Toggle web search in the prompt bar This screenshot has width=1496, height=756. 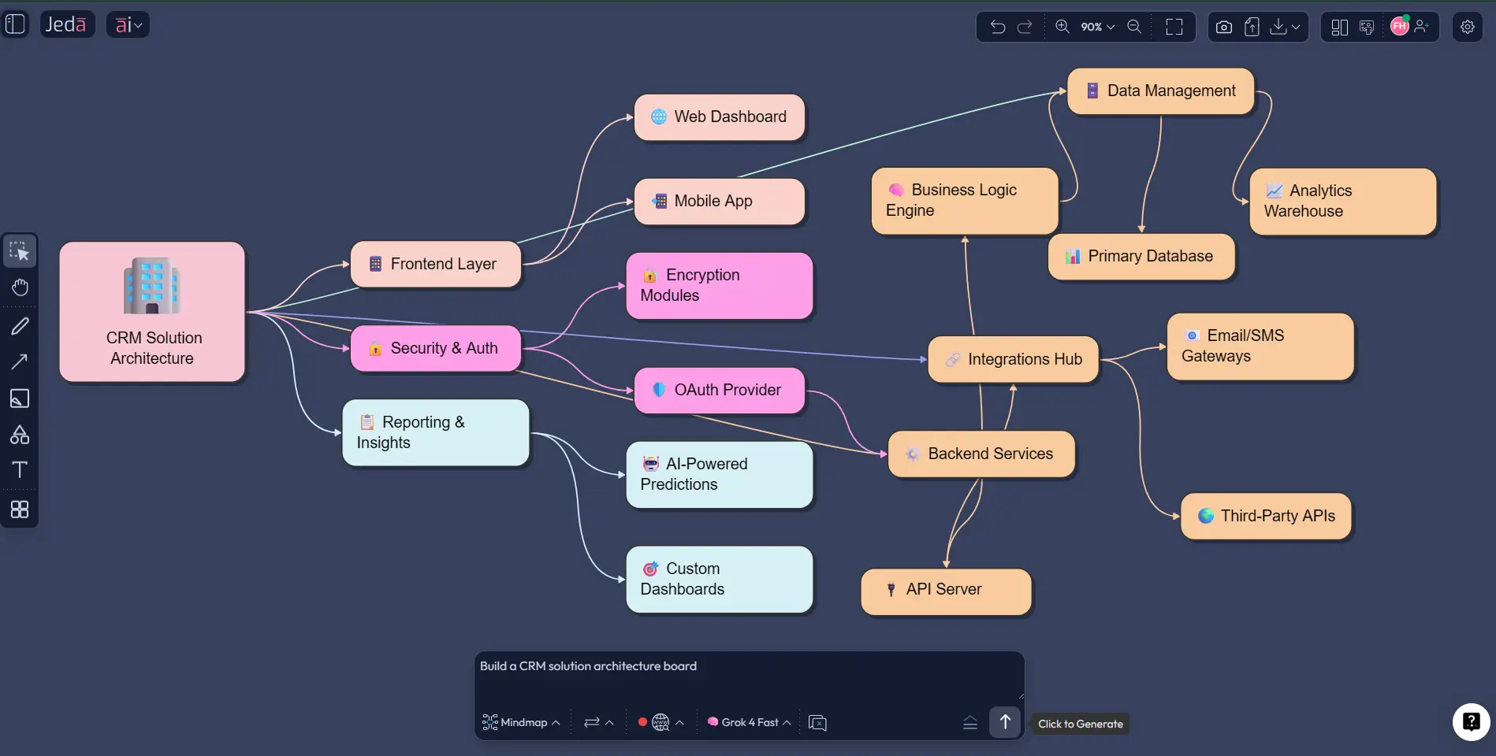661,722
